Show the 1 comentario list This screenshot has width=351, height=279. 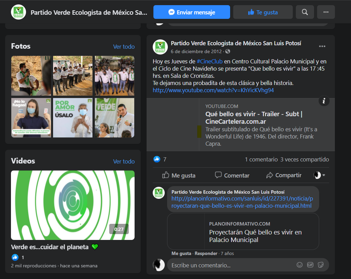(261, 159)
